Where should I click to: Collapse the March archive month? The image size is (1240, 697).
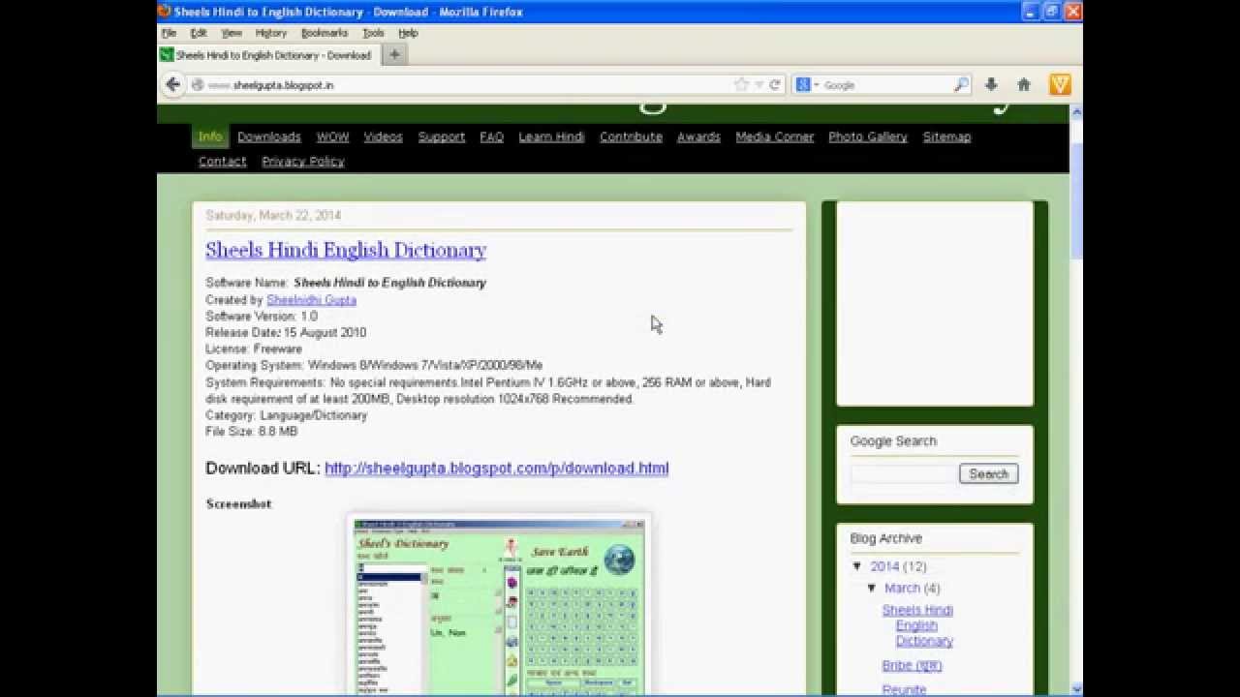pyautogui.click(x=872, y=588)
